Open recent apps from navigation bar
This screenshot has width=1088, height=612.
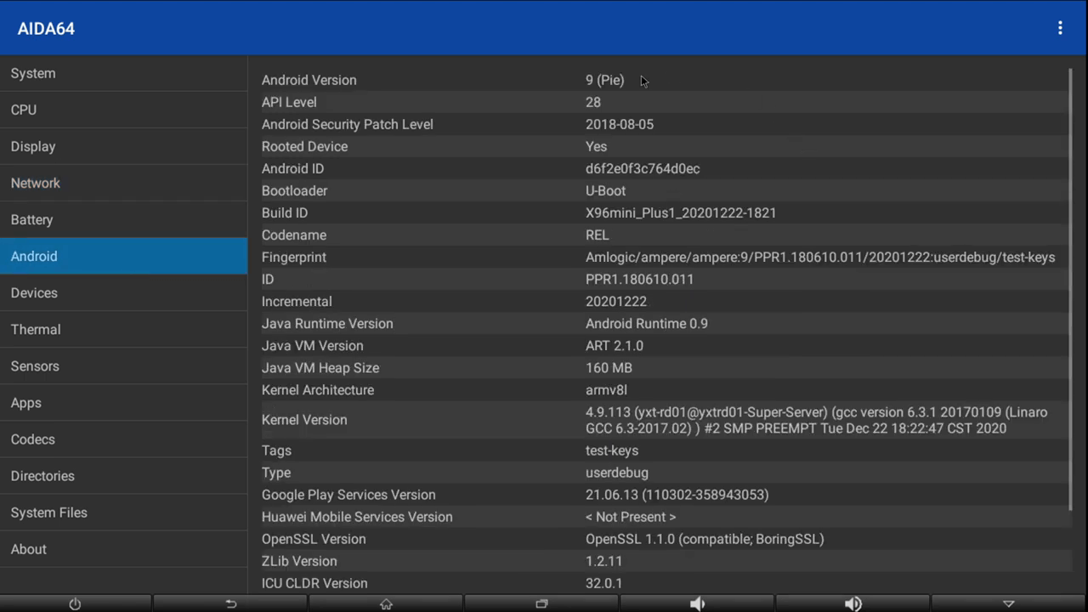point(541,603)
